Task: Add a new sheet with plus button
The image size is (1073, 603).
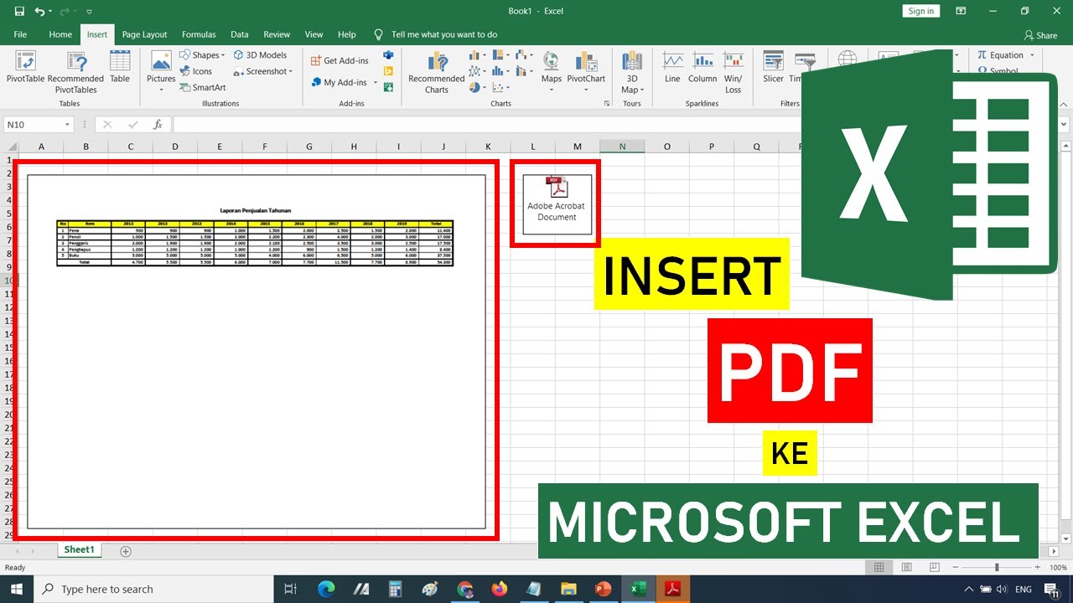Action: 126,551
